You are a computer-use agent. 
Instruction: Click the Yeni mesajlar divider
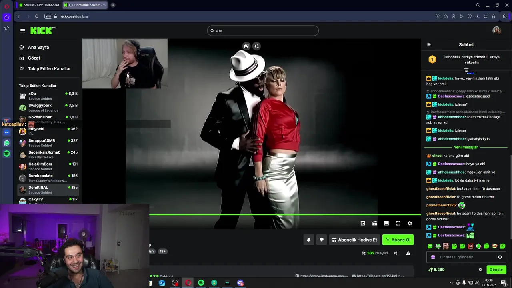point(466,147)
